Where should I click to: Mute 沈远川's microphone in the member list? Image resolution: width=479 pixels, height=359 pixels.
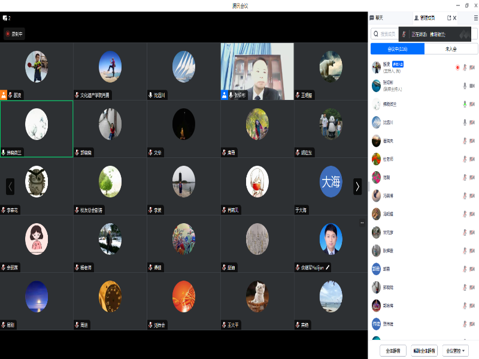pyautogui.click(x=464, y=122)
